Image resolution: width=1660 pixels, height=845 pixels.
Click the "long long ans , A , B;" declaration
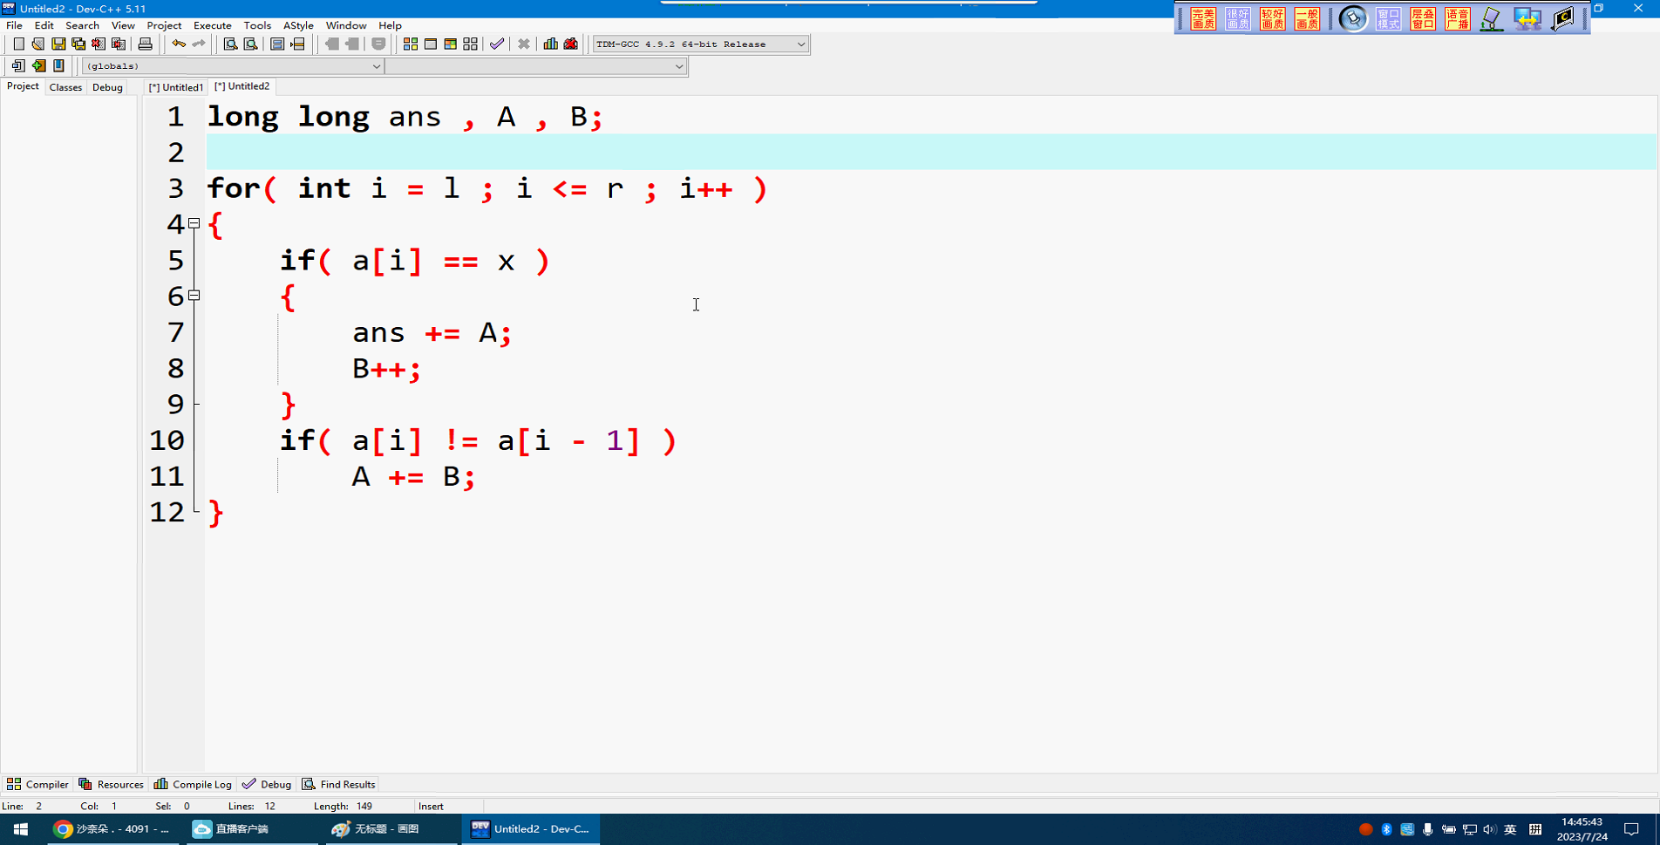(x=405, y=117)
